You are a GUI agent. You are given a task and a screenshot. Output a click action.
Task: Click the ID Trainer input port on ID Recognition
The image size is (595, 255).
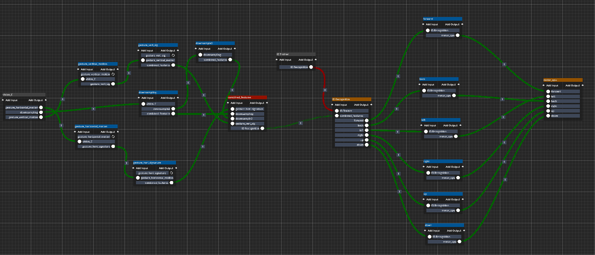coord(336,111)
